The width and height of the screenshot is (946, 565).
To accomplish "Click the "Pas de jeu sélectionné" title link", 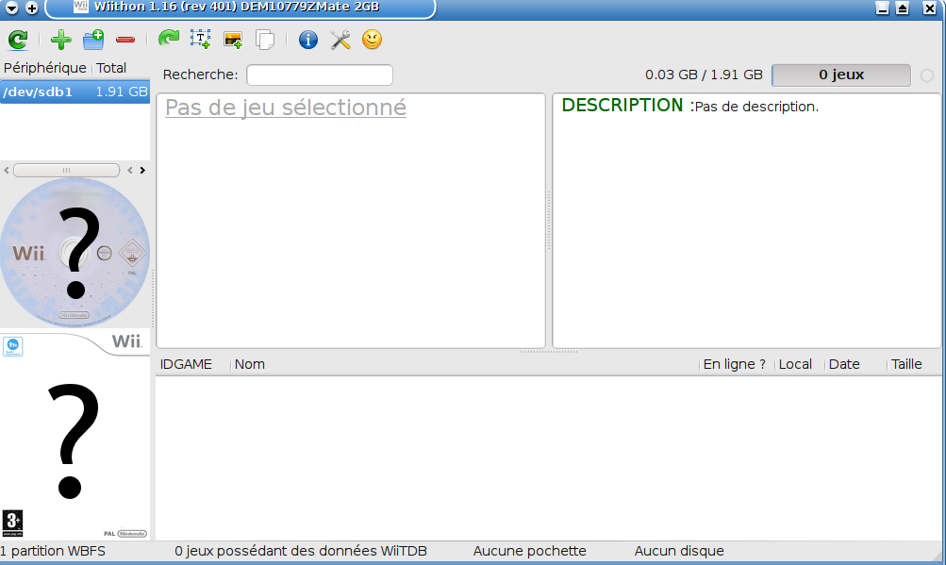I will (x=286, y=108).
